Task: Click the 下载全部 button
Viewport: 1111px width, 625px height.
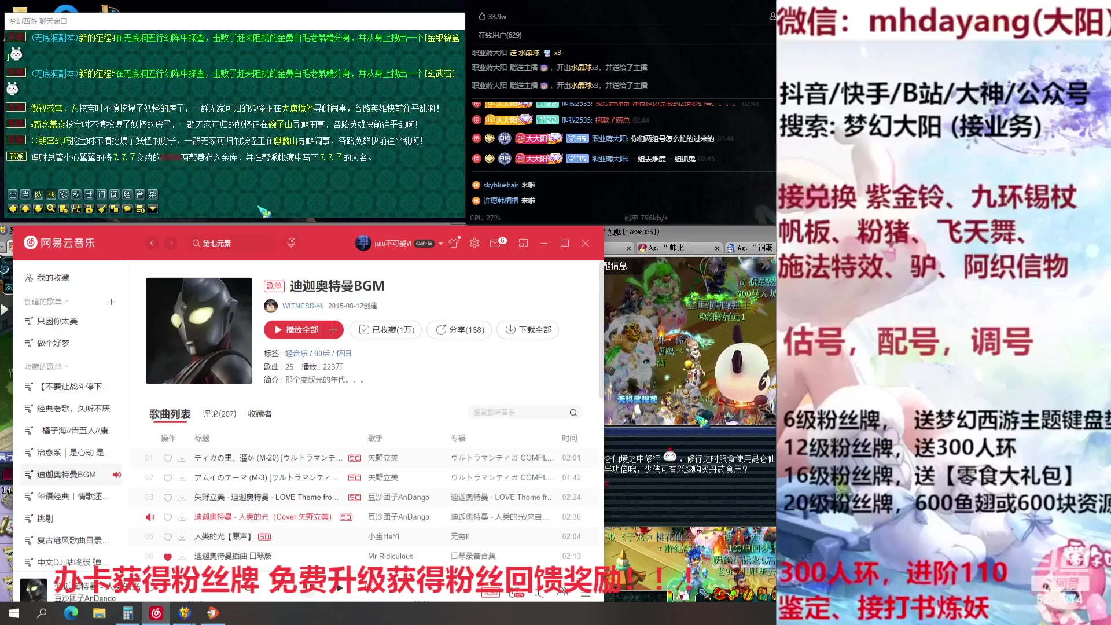Action: 528,330
